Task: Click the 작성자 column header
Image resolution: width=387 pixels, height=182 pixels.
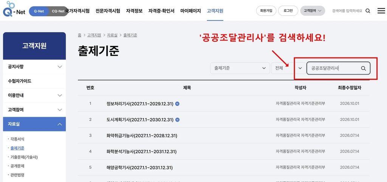Action: coord(300,88)
